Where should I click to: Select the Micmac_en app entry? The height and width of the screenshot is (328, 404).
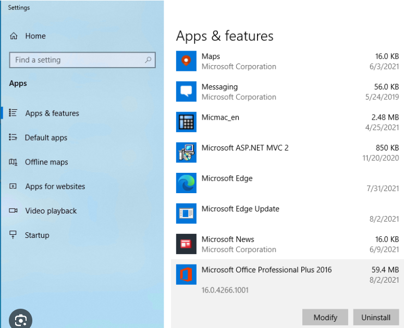[221, 117]
